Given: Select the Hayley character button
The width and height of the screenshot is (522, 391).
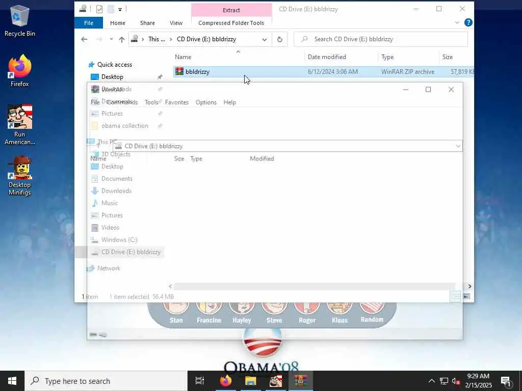Looking at the screenshot, I should pyautogui.click(x=242, y=313).
